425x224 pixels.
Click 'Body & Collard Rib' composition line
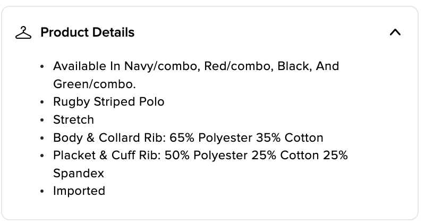[188, 137]
